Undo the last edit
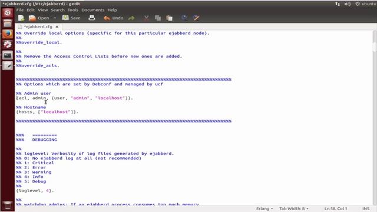Viewport: 377px width, 212px height. tap(114, 18)
